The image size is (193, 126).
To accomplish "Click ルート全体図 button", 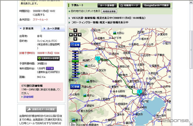I will pyautogui.click(x=107, y=5).
